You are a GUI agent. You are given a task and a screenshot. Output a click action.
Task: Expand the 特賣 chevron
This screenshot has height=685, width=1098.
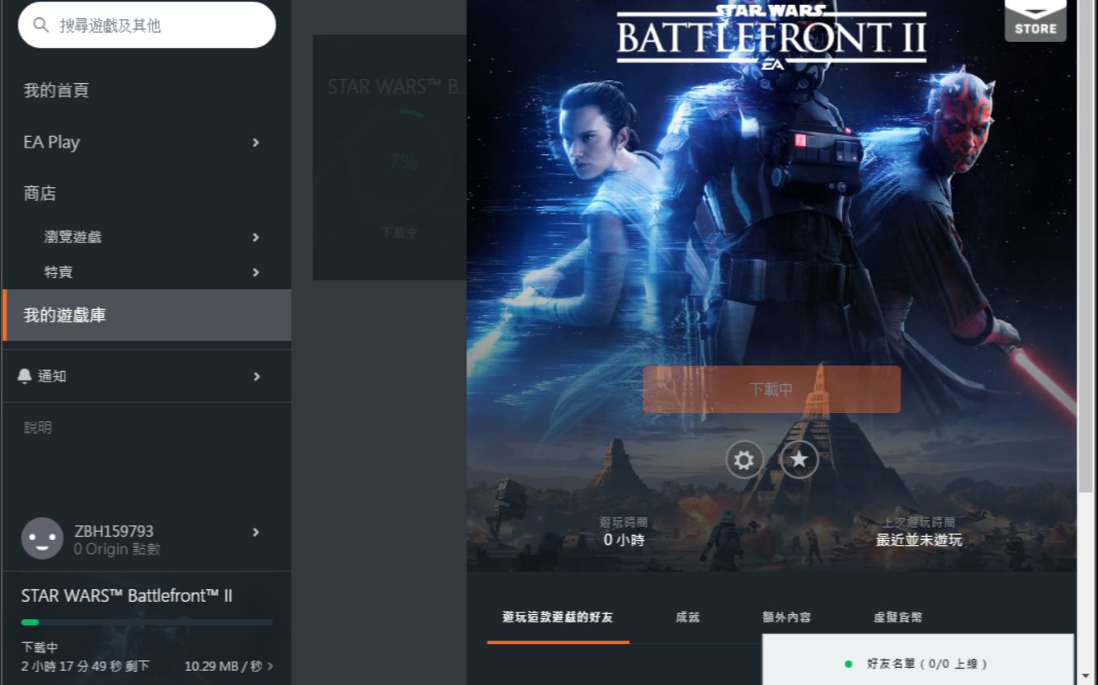pyautogui.click(x=256, y=272)
